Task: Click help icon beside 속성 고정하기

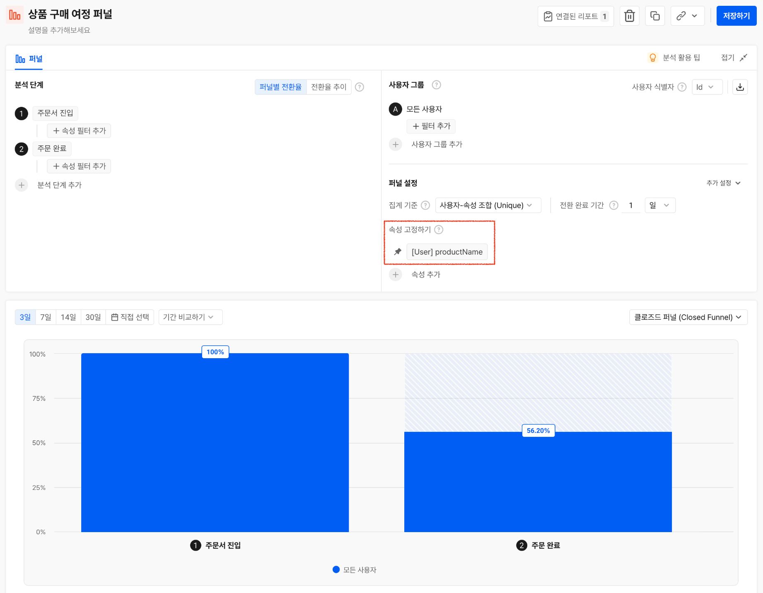Action: [439, 230]
